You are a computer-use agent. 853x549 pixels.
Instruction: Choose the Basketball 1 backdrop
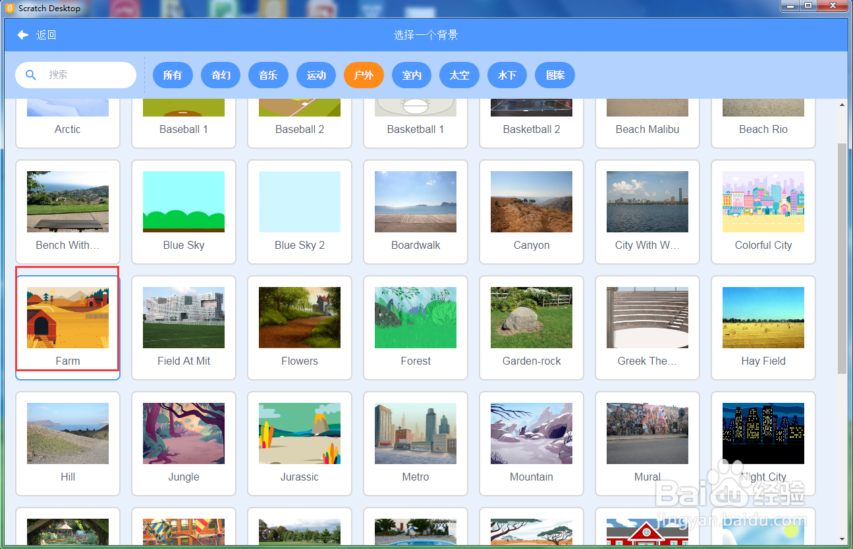point(416,123)
